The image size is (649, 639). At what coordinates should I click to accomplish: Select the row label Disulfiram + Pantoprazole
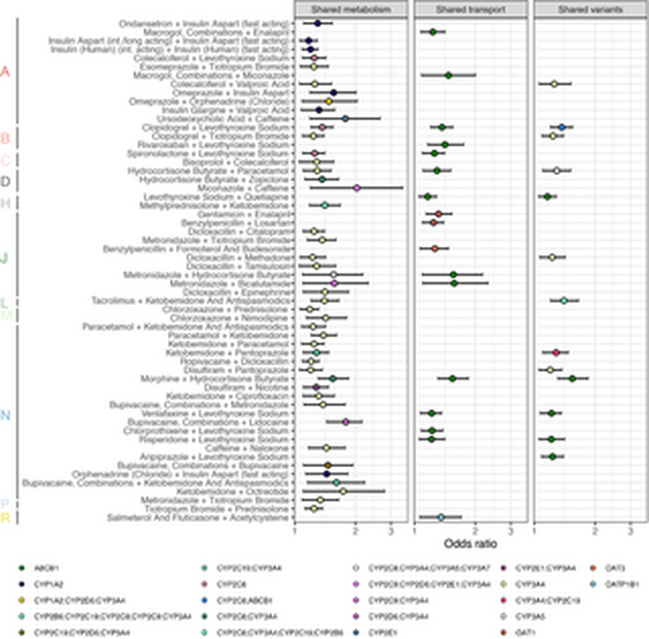tap(237, 371)
